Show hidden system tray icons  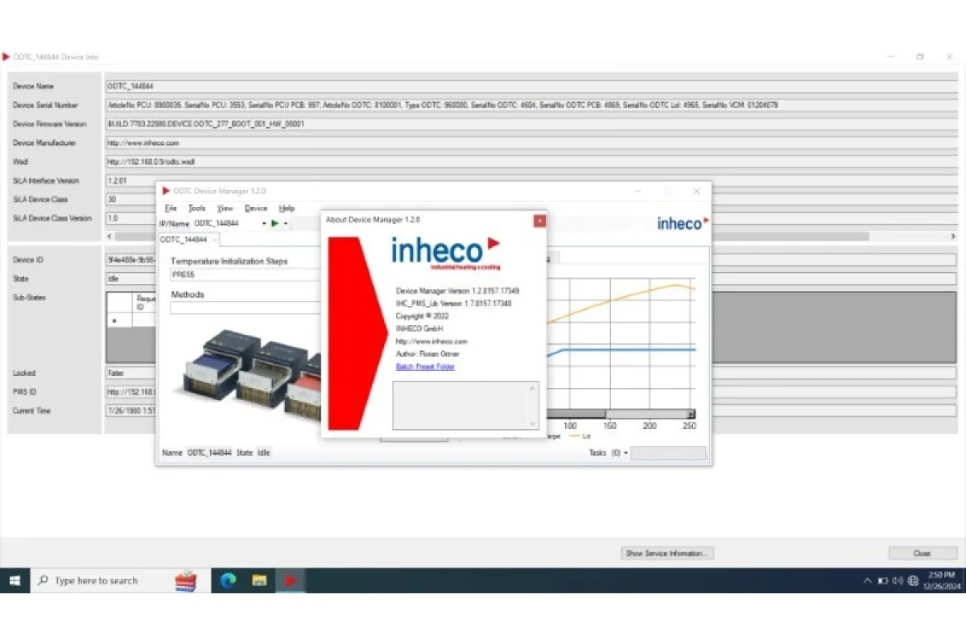[x=867, y=580]
